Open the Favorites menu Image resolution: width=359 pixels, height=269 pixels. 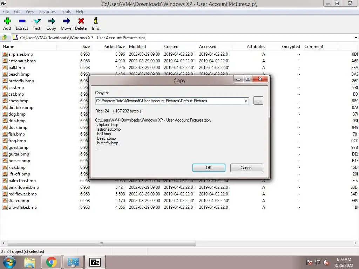coord(47,12)
